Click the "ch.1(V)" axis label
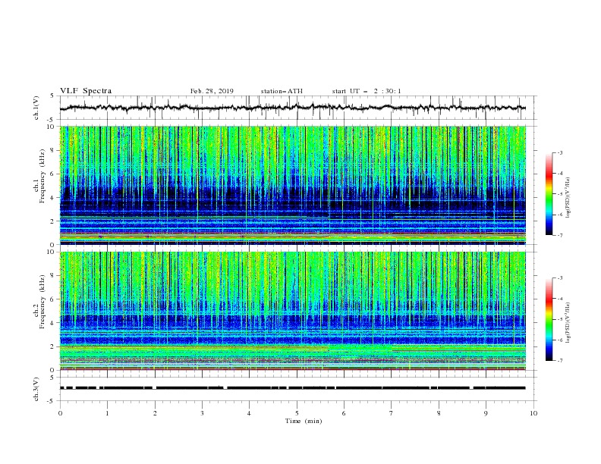This screenshot has height=464, width=601. (x=36, y=108)
